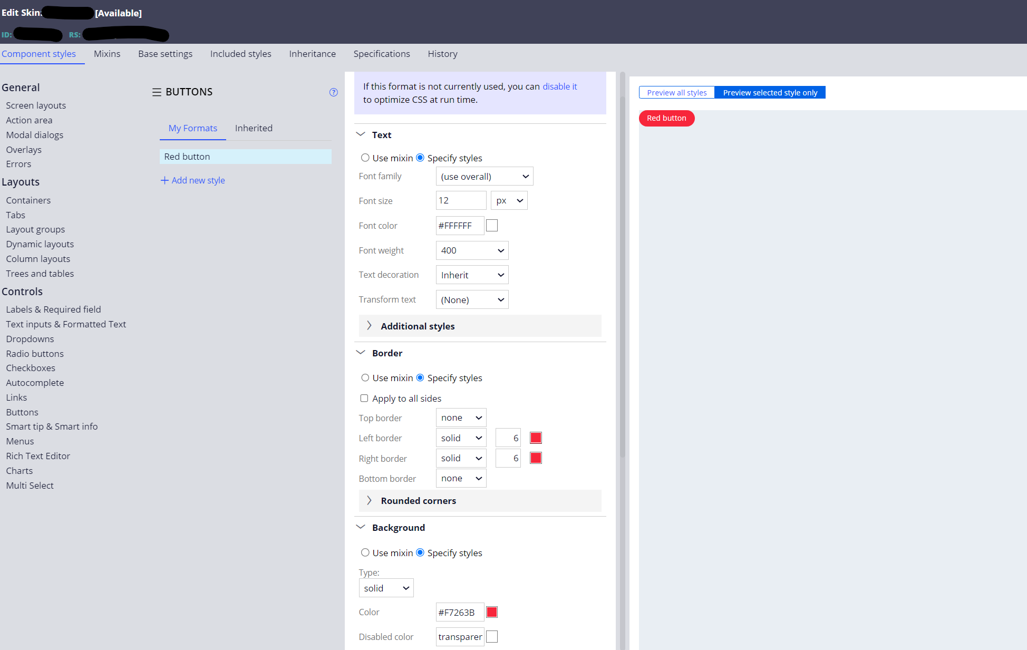Screen dimensions: 1027x650
Task: Open Text inputs & Formatted Text
Action: (x=66, y=324)
